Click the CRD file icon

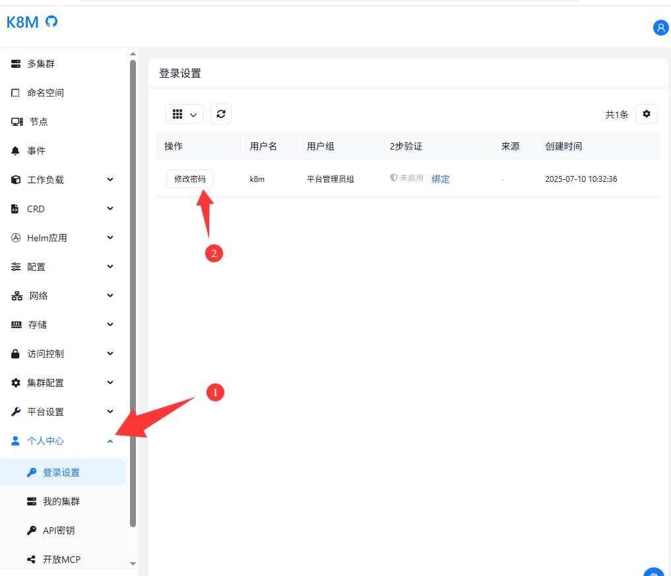tap(15, 209)
